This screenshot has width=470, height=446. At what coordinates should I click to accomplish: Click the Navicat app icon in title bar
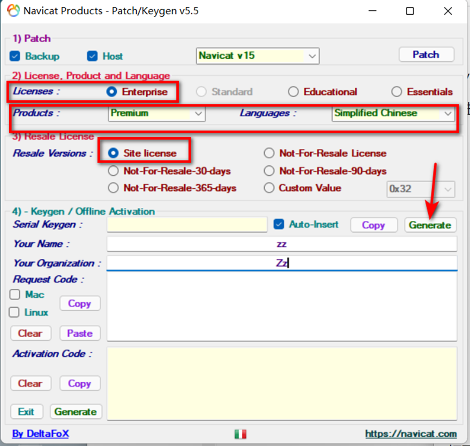14,10
